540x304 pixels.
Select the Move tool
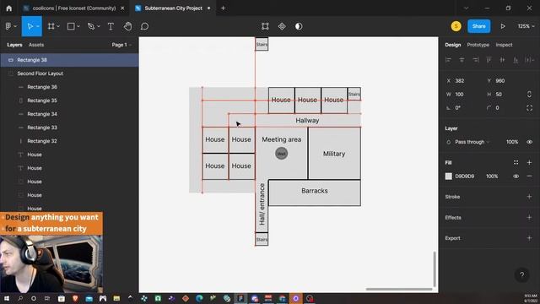[30, 26]
